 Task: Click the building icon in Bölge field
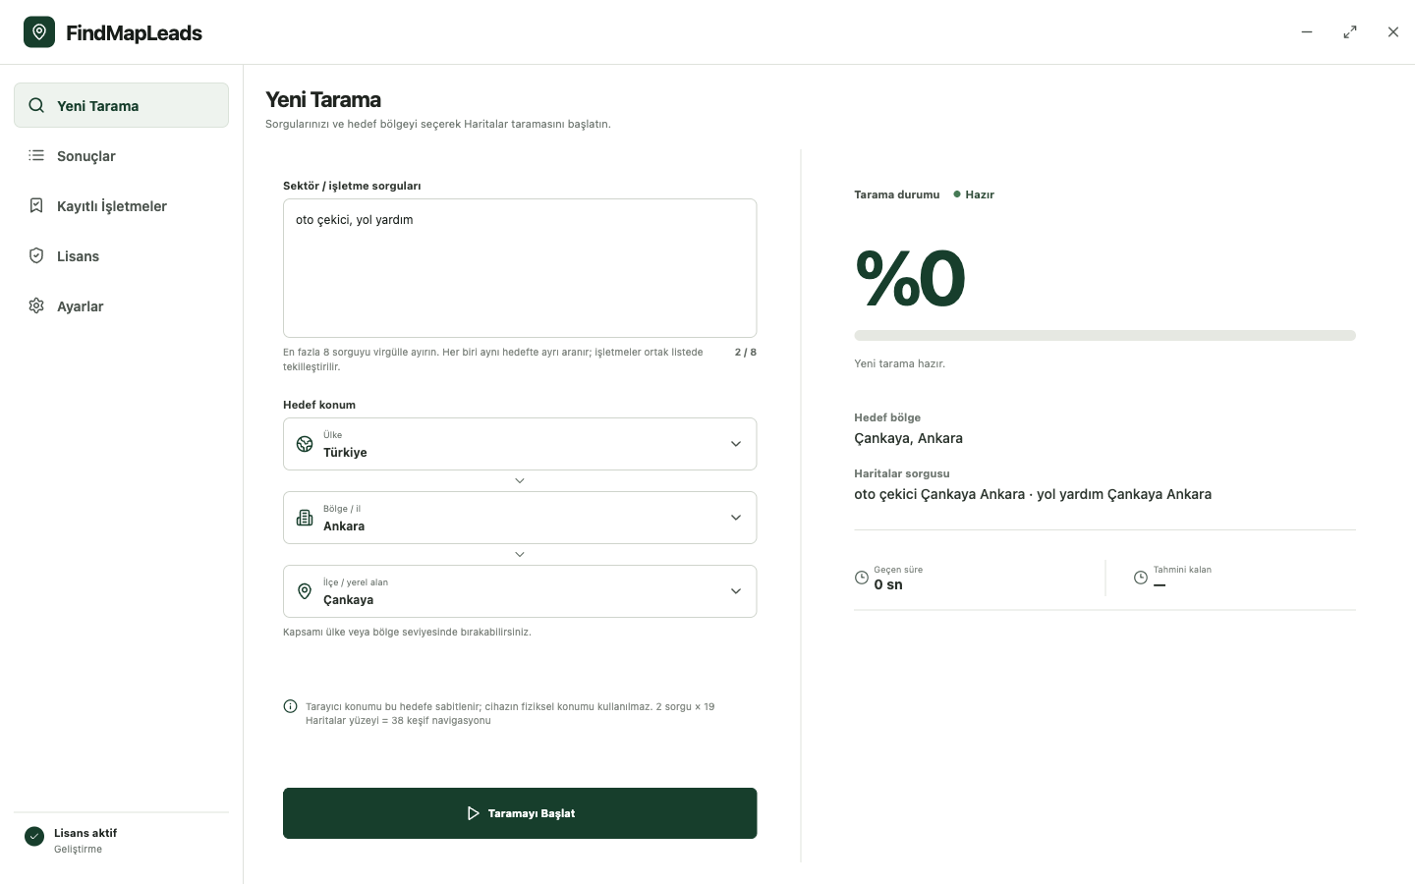[x=305, y=518]
